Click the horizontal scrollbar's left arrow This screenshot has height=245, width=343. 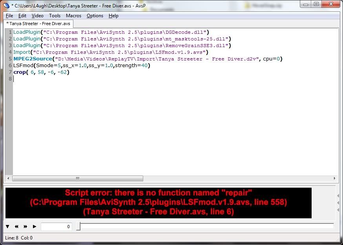tap(16, 178)
